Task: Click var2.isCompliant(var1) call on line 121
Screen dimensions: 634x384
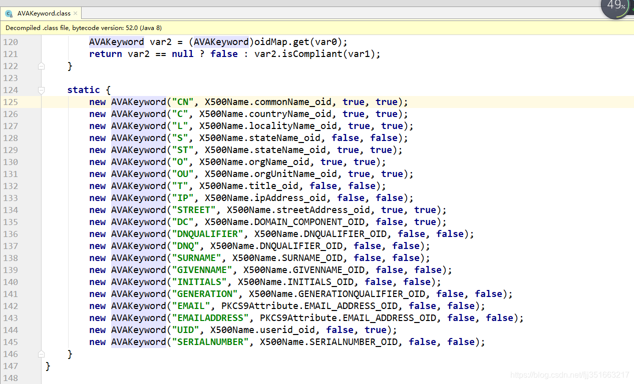Action: pos(315,54)
